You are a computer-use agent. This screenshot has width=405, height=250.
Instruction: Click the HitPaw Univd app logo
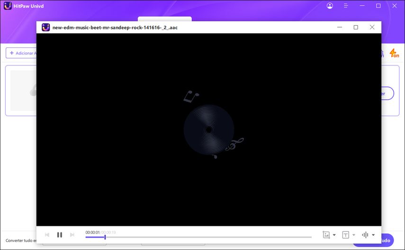coord(8,6)
